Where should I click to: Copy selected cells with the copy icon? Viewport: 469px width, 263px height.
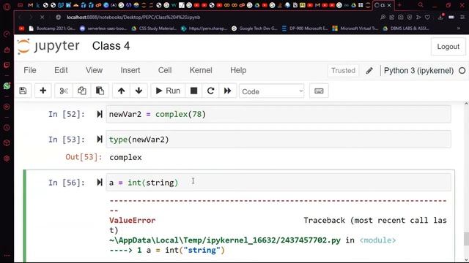point(81,91)
